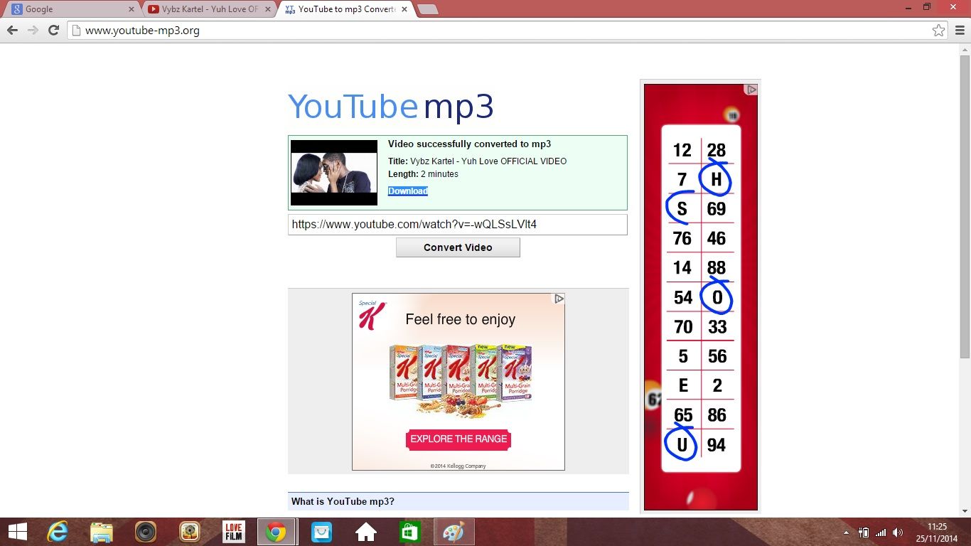Screen dimensions: 971x546
Task: Click the EXPLORE THE RANGE button
Action: [458, 439]
